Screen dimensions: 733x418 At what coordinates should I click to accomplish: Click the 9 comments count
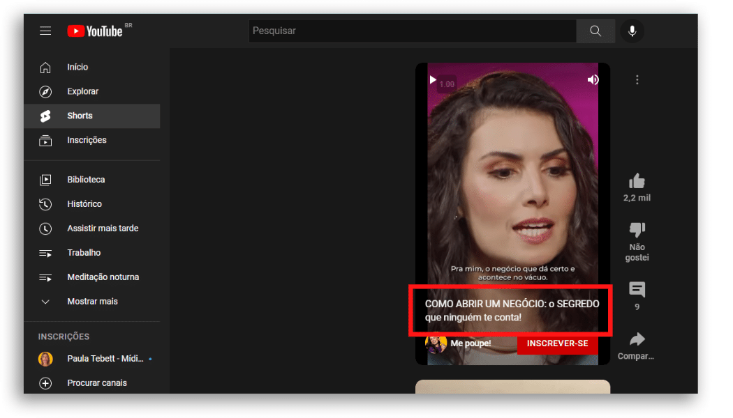point(637,307)
